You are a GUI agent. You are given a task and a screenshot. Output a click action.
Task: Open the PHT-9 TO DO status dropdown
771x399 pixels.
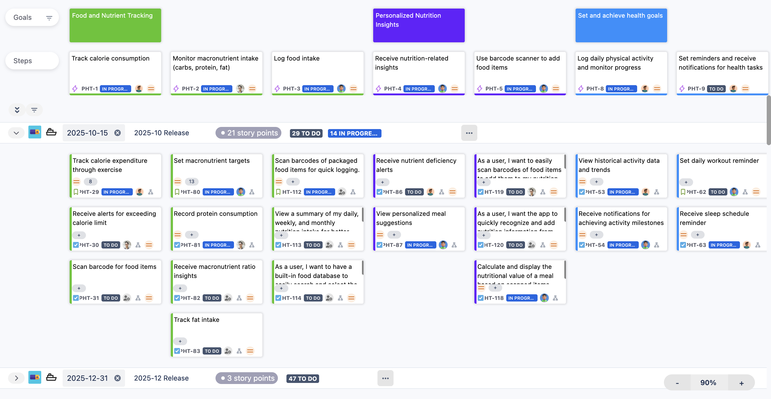(716, 89)
